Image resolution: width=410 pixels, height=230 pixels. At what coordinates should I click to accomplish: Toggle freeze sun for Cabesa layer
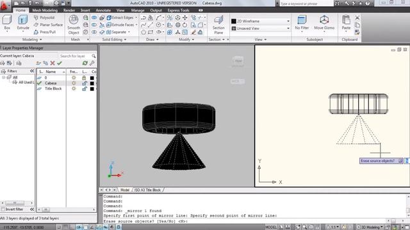(74, 83)
